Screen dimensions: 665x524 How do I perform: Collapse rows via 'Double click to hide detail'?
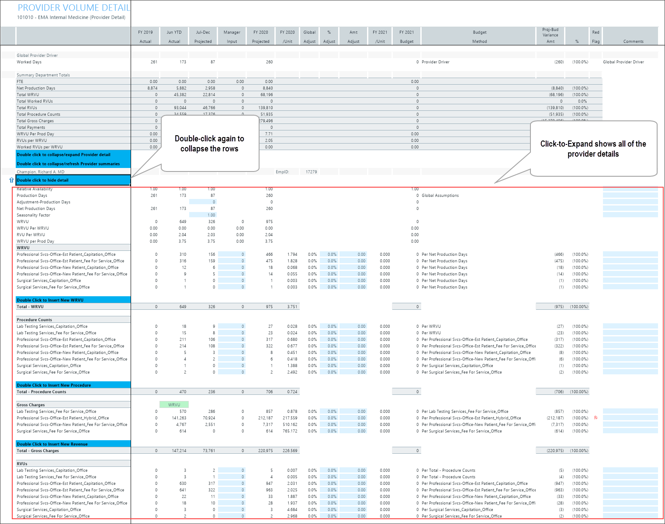[73, 180]
